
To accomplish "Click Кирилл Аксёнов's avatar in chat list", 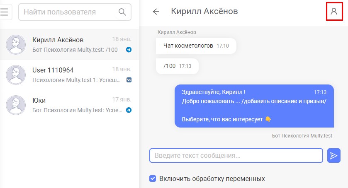I will click(16, 44).
